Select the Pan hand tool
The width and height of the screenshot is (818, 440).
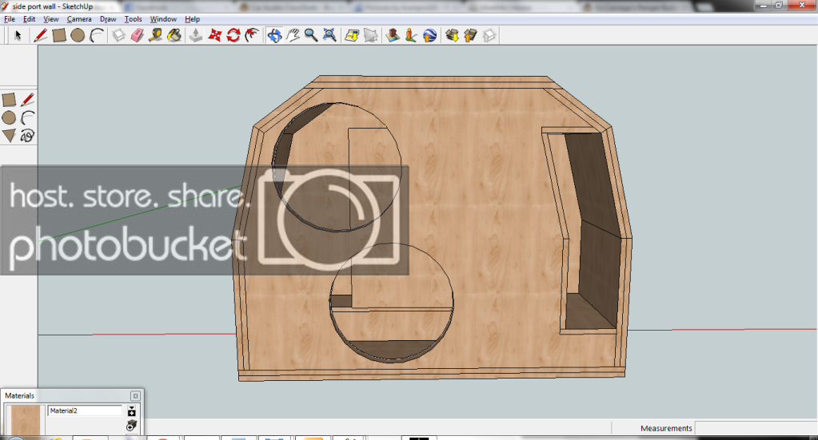click(x=293, y=35)
